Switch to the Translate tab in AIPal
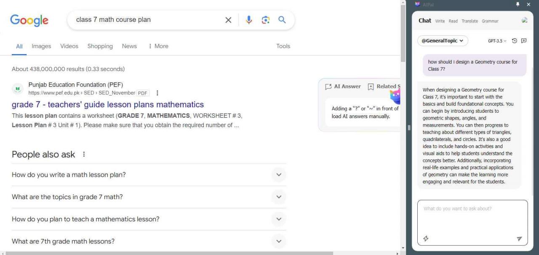 tap(470, 21)
